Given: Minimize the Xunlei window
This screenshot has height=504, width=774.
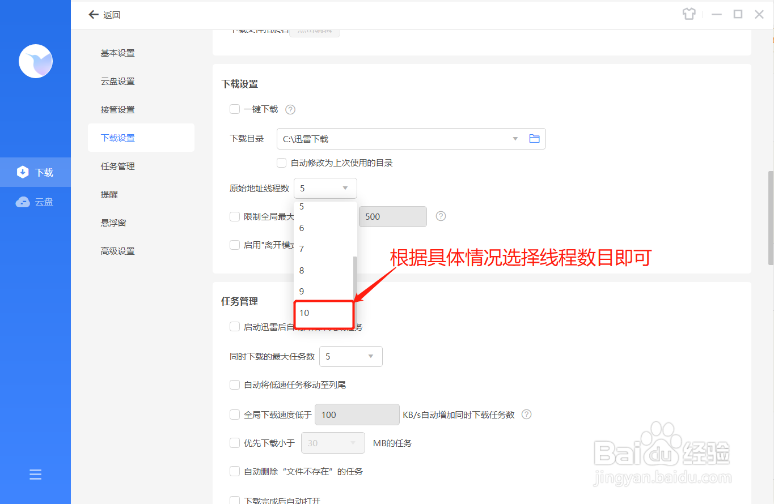Looking at the screenshot, I should (x=717, y=14).
